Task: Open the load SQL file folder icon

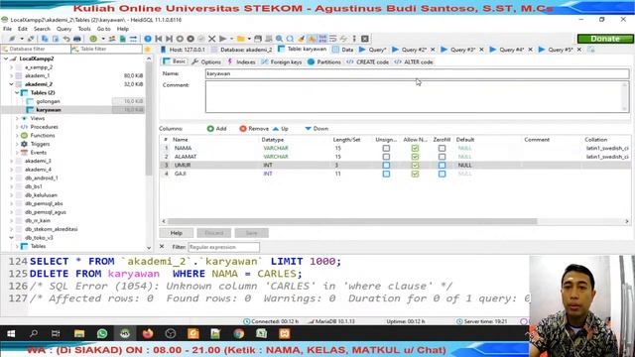Action: pos(240,39)
